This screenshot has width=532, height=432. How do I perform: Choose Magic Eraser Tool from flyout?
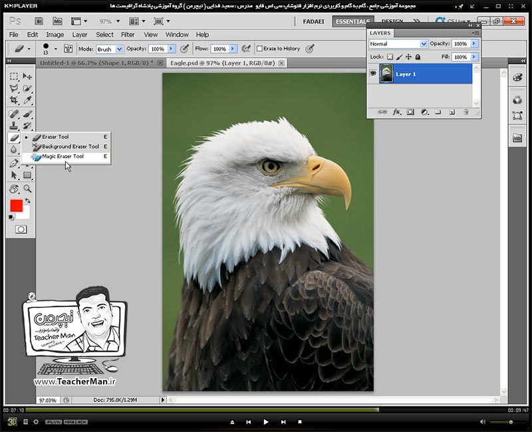(x=66, y=156)
